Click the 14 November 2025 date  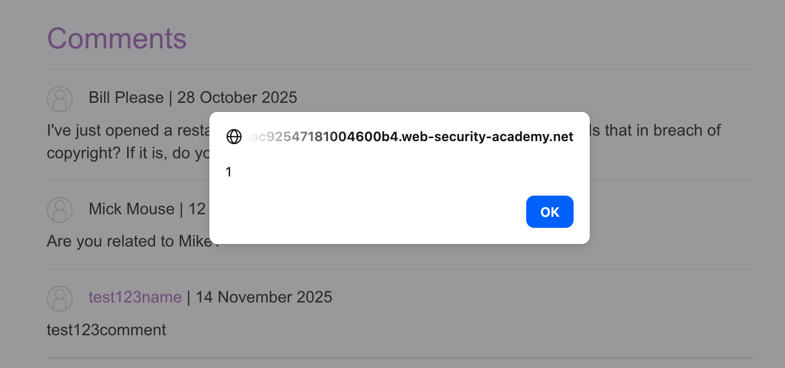point(264,297)
